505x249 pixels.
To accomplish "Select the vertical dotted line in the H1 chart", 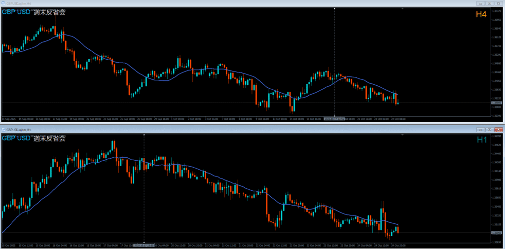I will point(144,187).
